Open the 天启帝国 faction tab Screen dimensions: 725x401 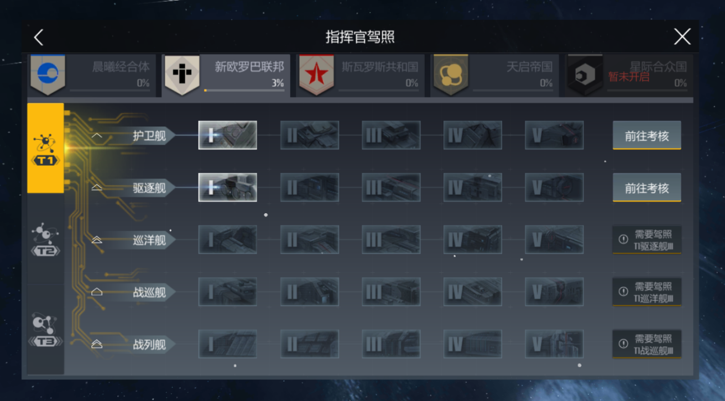click(493, 75)
